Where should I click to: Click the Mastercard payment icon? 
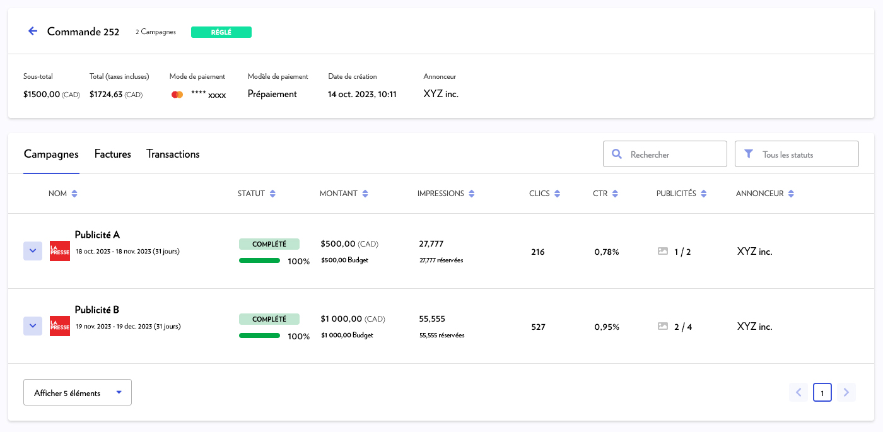(177, 95)
